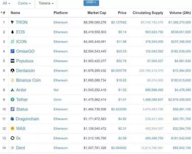Open the Dragonchain name link

[28, 119]
